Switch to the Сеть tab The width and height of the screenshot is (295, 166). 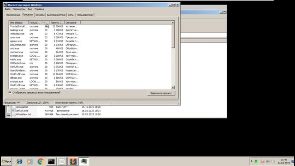71,15
